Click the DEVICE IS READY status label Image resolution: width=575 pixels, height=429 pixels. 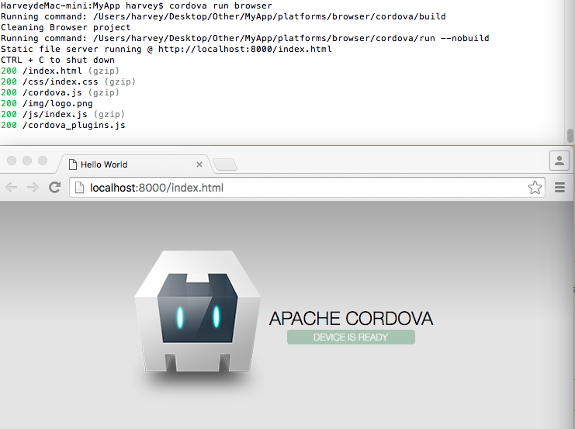(351, 337)
